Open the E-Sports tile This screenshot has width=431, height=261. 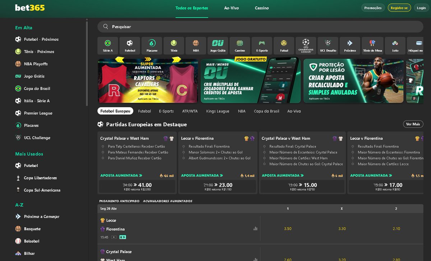tap(262, 46)
